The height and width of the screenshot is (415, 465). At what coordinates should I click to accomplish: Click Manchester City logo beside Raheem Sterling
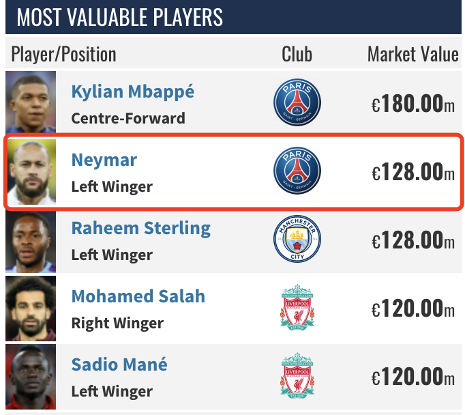click(297, 240)
